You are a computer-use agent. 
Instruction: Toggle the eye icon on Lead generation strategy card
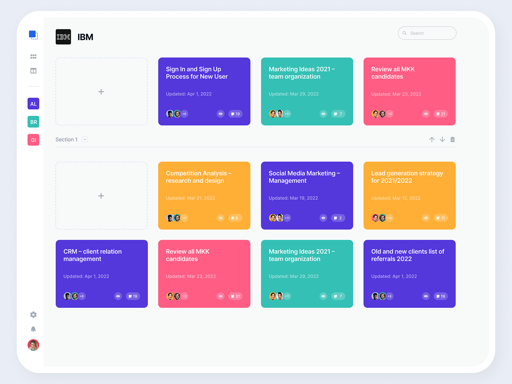(426, 218)
